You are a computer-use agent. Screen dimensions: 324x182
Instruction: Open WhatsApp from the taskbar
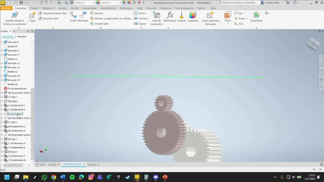[x=44, y=177]
